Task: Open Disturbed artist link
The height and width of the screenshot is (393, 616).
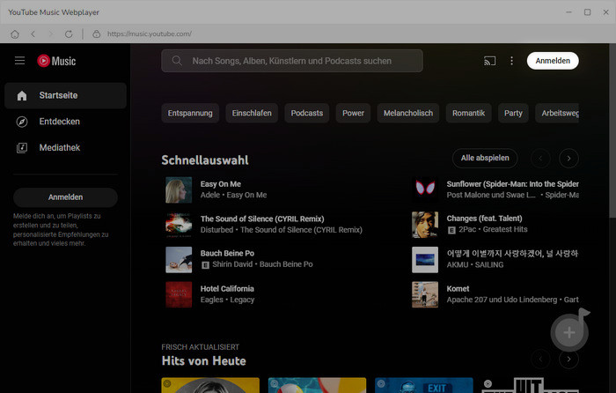Action: click(x=216, y=230)
